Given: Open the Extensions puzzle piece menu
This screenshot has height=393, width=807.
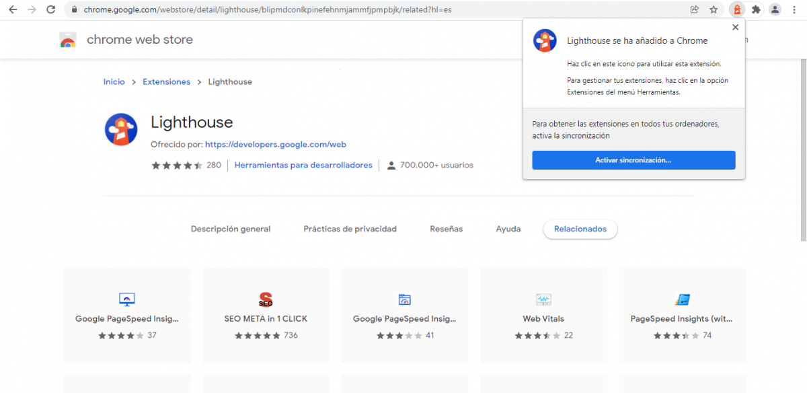Looking at the screenshot, I should tap(756, 9).
